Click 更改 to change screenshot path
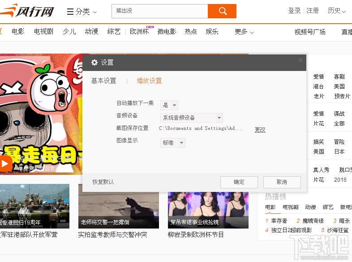The height and width of the screenshot is (262, 352). point(260,129)
